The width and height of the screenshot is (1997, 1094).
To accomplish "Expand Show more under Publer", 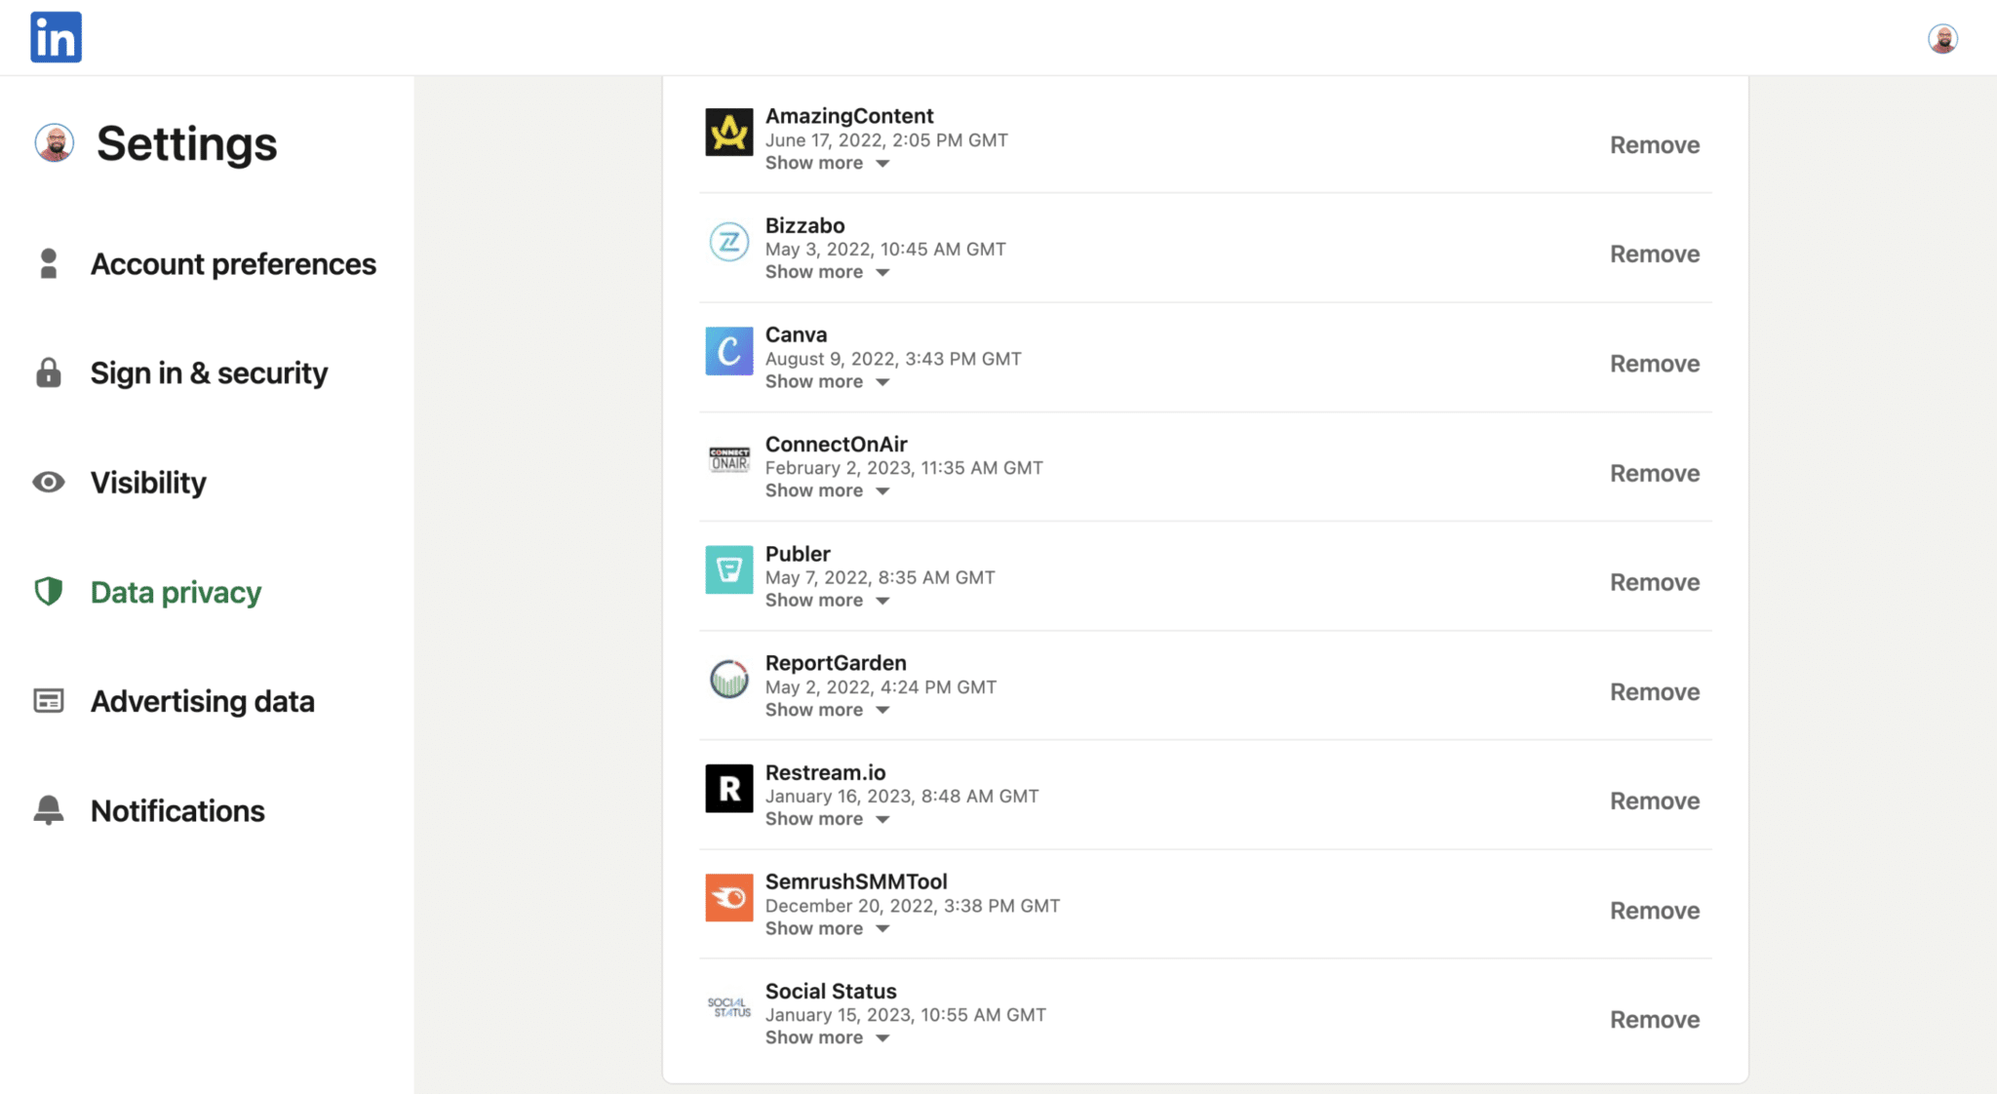I will (x=827, y=601).
